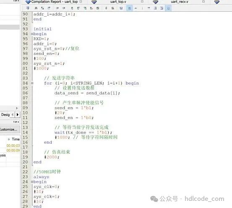
Task: Click the Insert file toolbar icon
Action: 106,8
